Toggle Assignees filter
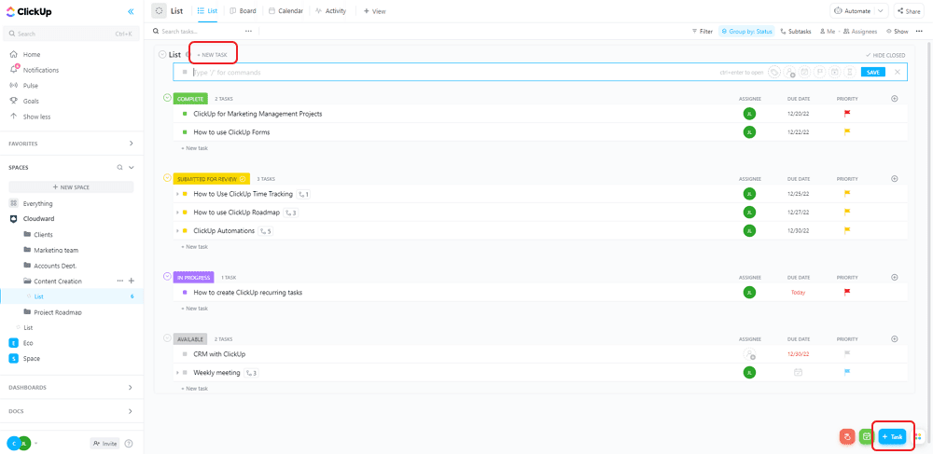Viewport: 933px width, 454px height. [860, 31]
